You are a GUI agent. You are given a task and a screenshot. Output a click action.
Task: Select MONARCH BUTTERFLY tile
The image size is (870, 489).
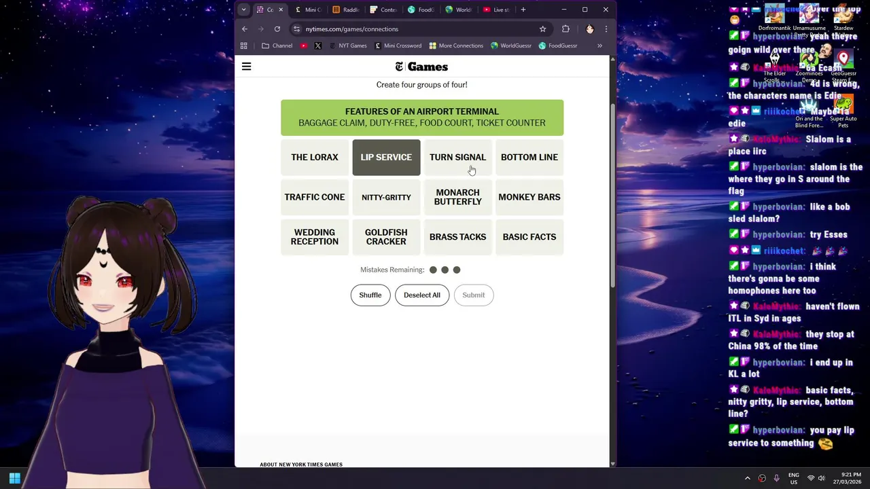coord(457,197)
